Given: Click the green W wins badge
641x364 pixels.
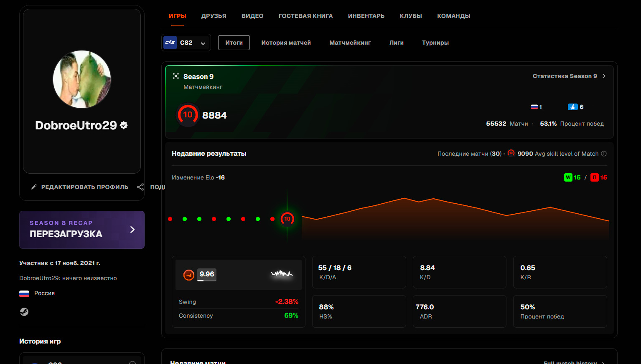Looking at the screenshot, I should 568,177.
